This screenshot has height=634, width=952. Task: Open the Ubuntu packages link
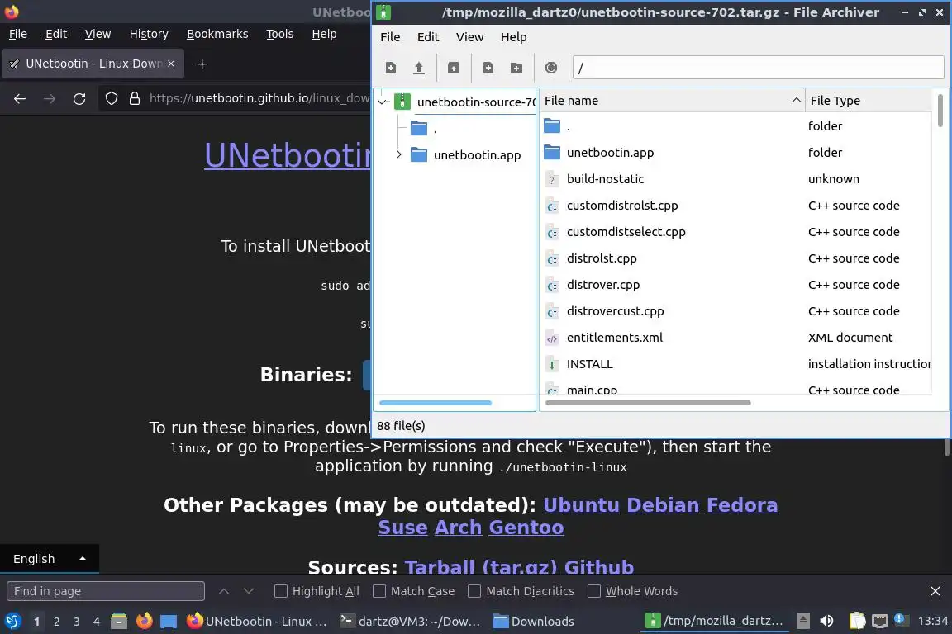pyautogui.click(x=581, y=504)
